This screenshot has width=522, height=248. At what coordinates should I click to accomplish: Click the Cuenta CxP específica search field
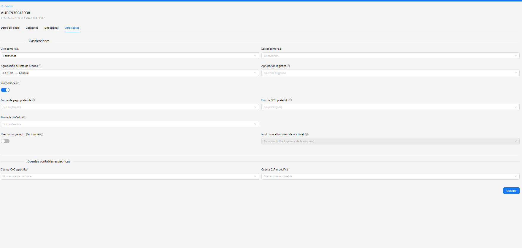[x=391, y=176]
